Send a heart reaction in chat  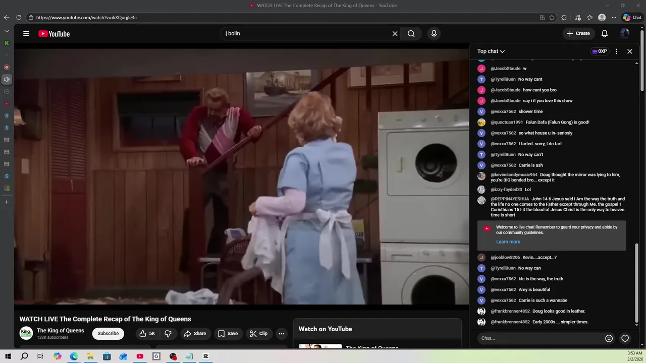click(x=625, y=338)
